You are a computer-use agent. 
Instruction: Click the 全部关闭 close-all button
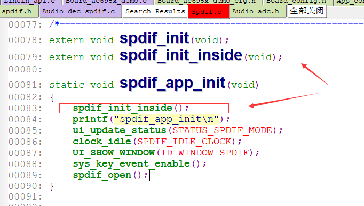click(x=307, y=11)
